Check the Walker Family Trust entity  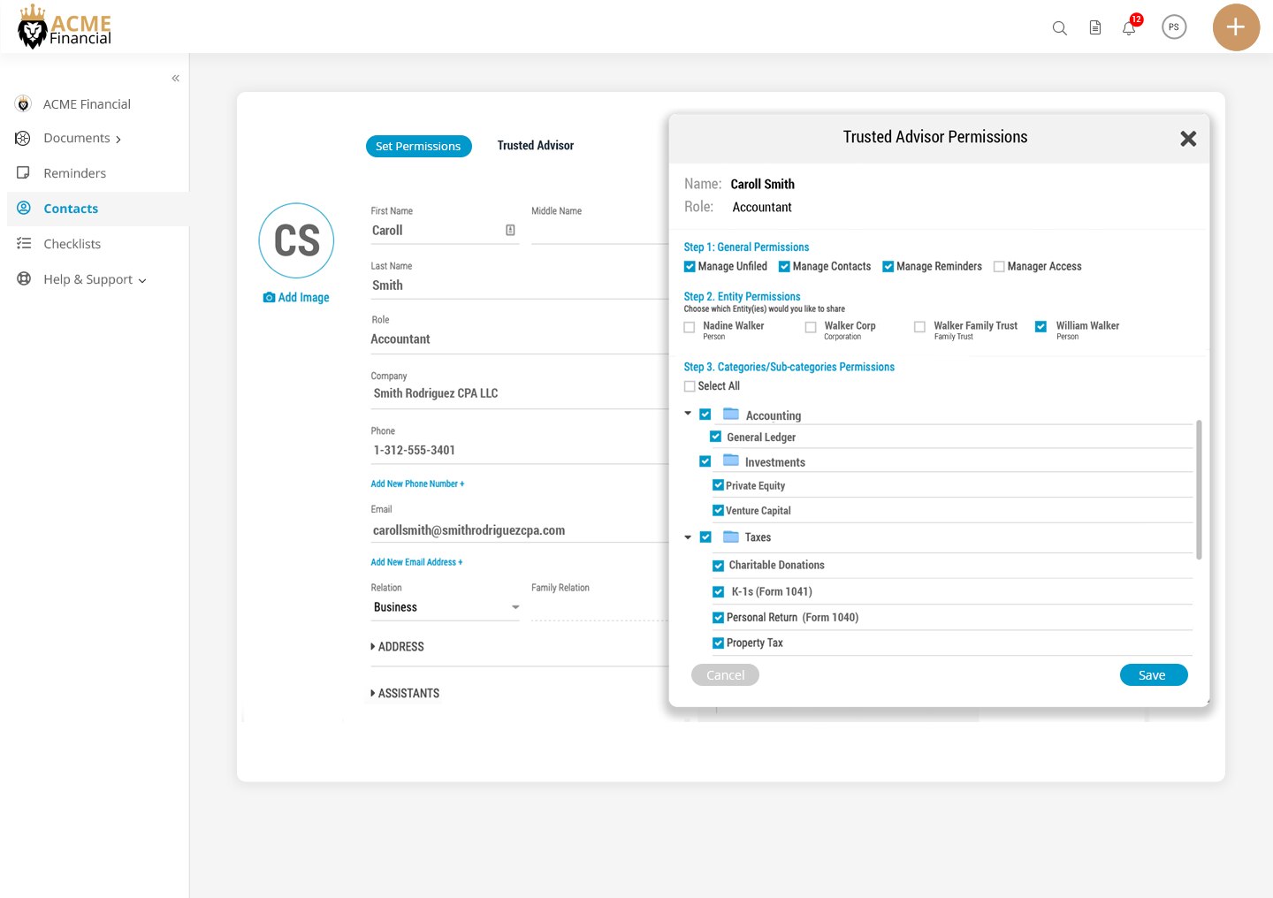pyautogui.click(x=919, y=327)
